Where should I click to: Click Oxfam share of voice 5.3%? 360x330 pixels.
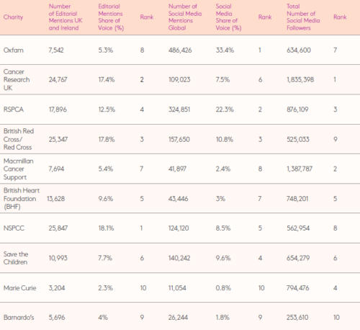pos(106,50)
